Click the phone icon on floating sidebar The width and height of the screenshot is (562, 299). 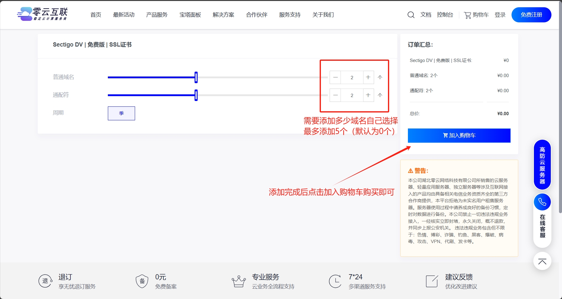coord(542,202)
